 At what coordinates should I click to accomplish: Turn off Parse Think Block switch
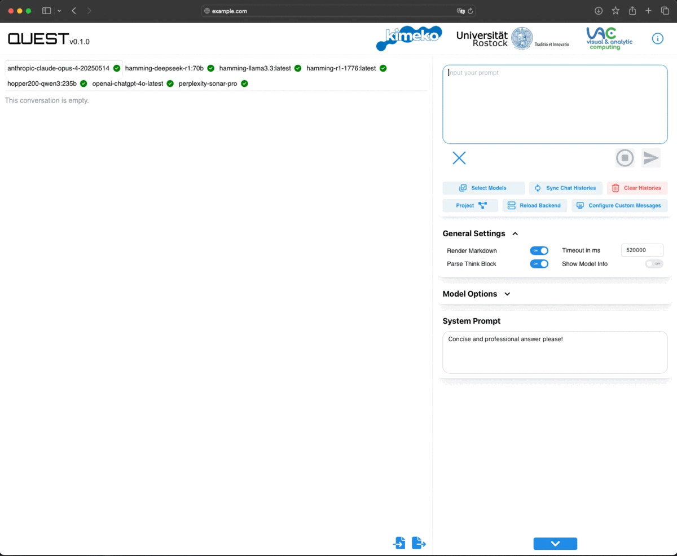point(539,264)
